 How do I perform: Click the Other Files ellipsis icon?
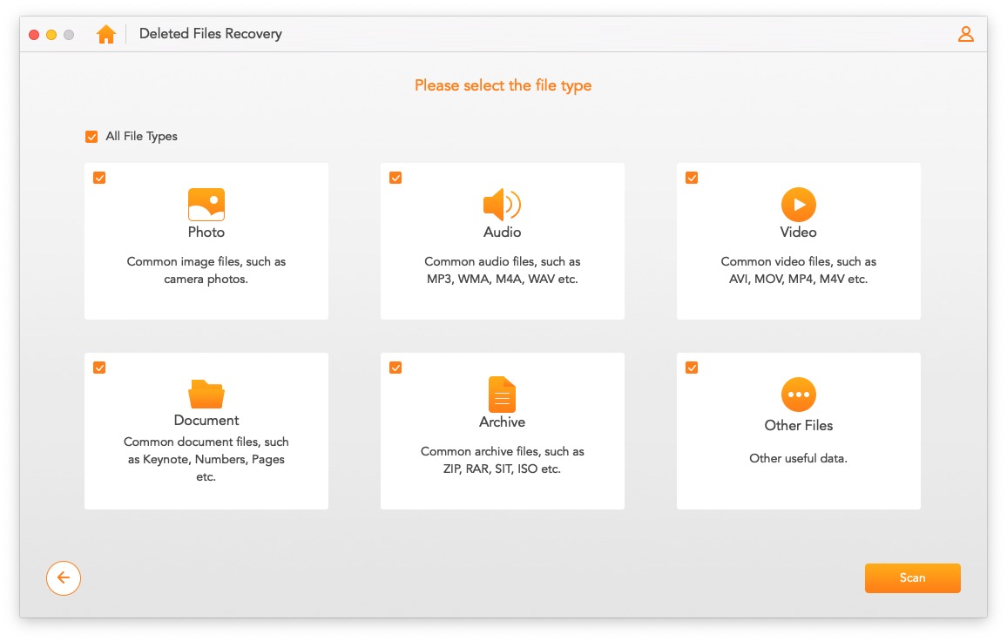[798, 395]
